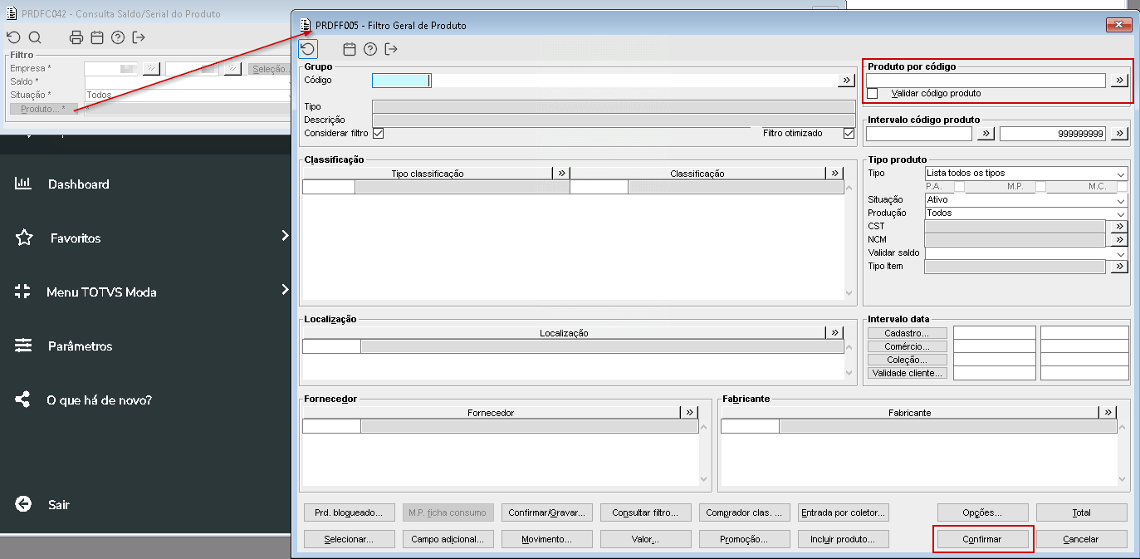The width and height of the screenshot is (1140, 559).
Task: Open calendar icon in Filtro Geral de Produto toolbar
Action: (350, 49)
